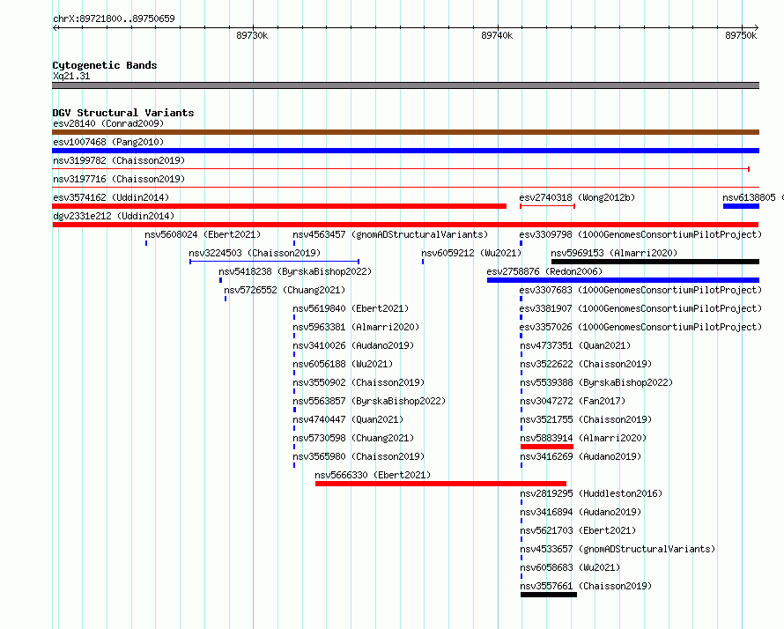Select the esv2758876 blue variant bar

pyautogui.click(x=623, y=280)
